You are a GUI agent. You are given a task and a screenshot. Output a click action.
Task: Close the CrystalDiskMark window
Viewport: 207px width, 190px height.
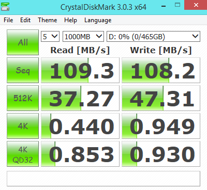pos(196,5)
